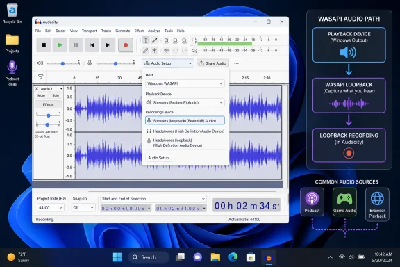Image resolution: width=400 pixels, height=267 pixels.
Task: Click the track Effects button
Action: point(48,104)
